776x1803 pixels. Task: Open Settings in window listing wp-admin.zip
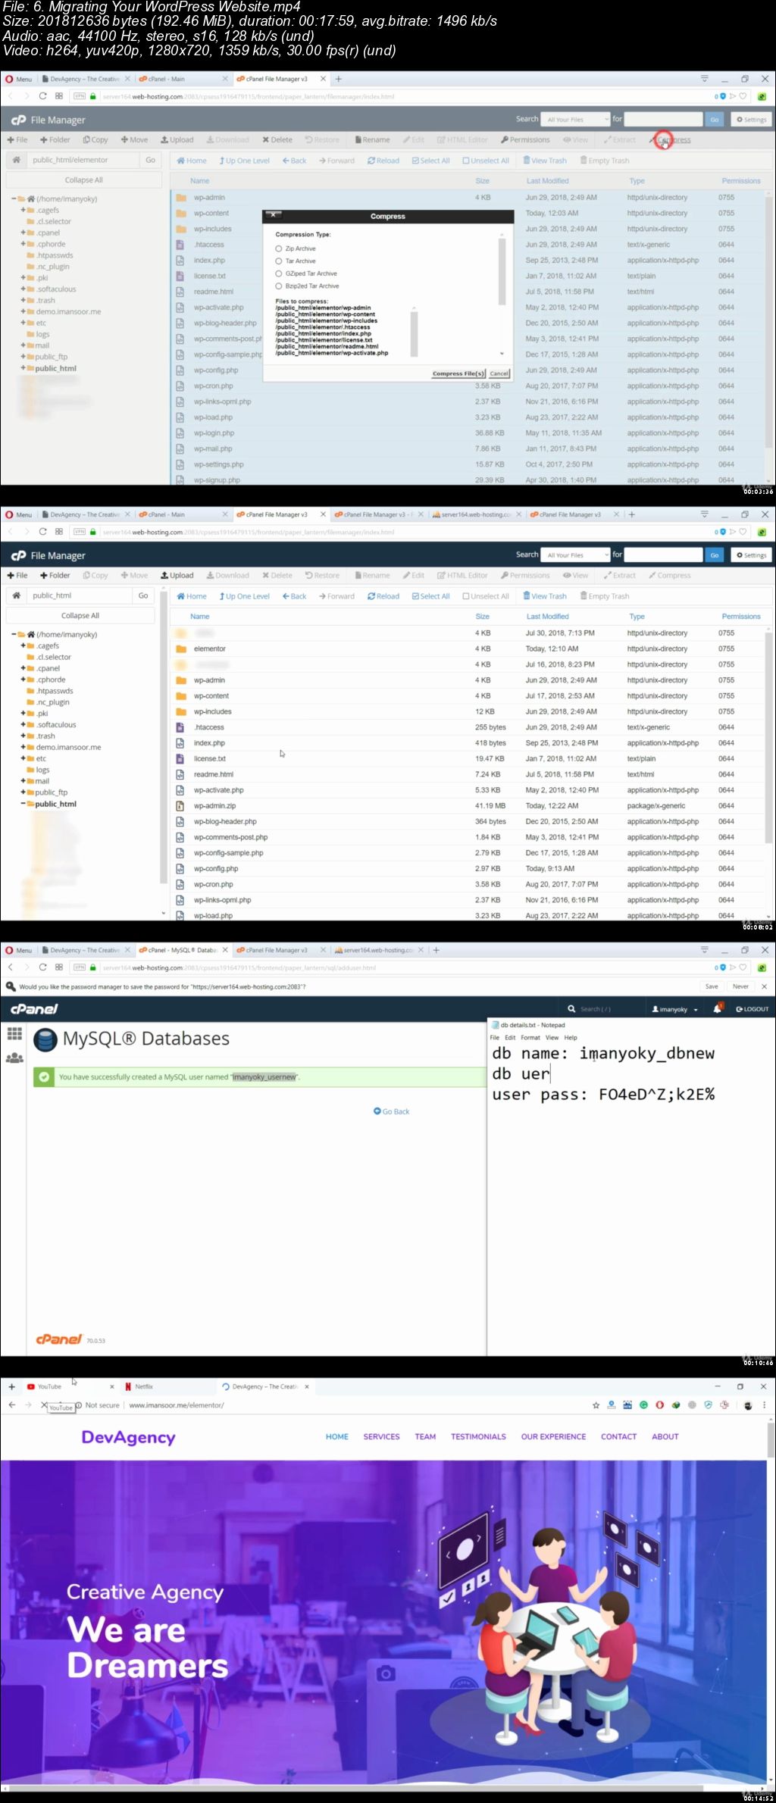pyautogui.click(x=752, y=555)
